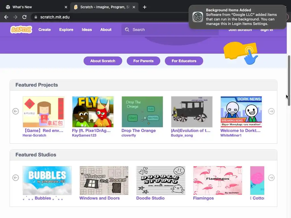This screenshot has width=291, height=218.
Task: Click the page vertical scrollbar thumb
Action: tap(289, 80)
